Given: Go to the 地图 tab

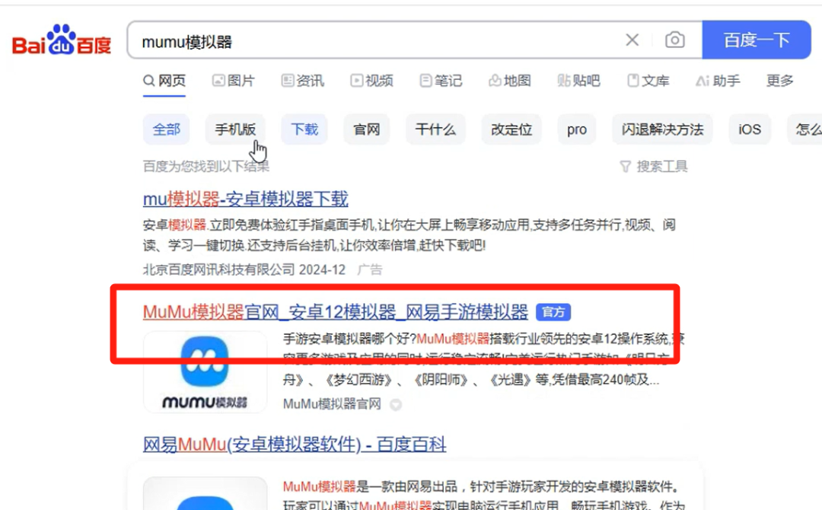Looking at the screenshot, I should [x=510, y=81].
